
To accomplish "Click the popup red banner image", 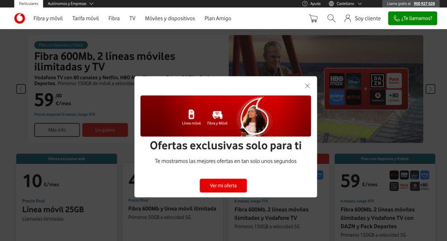I will click(x=225, y=116).
